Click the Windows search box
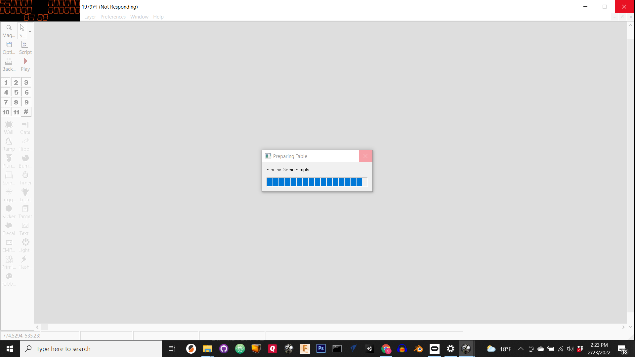Screen dimensions: 635x357 coord(91,349)
